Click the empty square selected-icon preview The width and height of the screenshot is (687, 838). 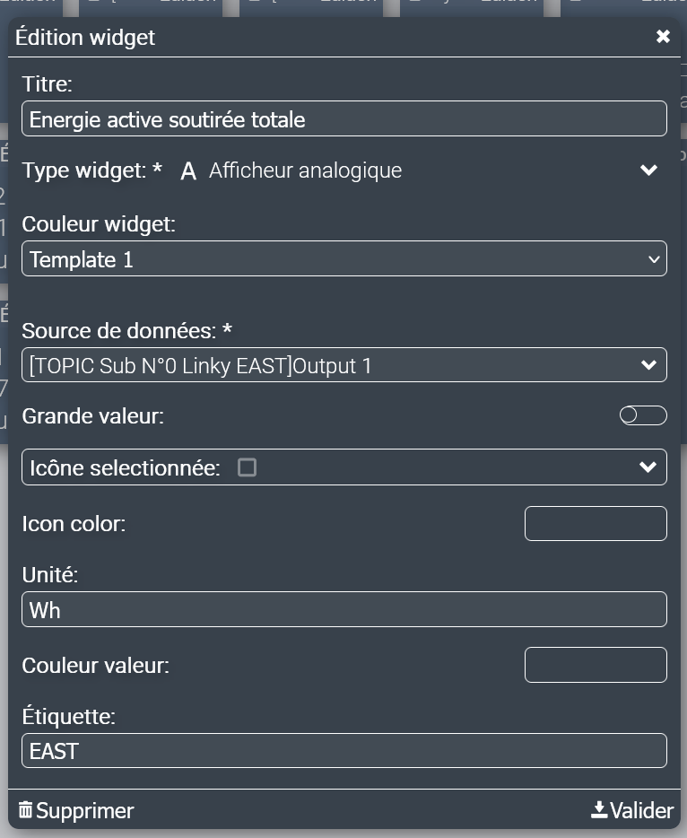pyautogui.click(x=247, y=467)
